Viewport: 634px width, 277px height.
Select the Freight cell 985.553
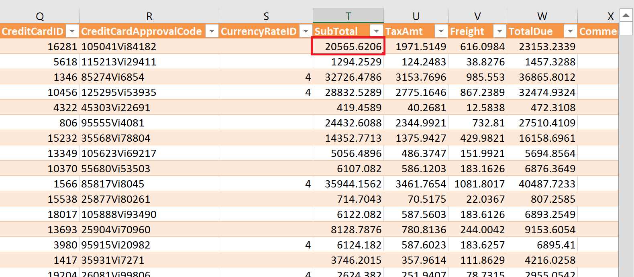click(x=477, y=77)
